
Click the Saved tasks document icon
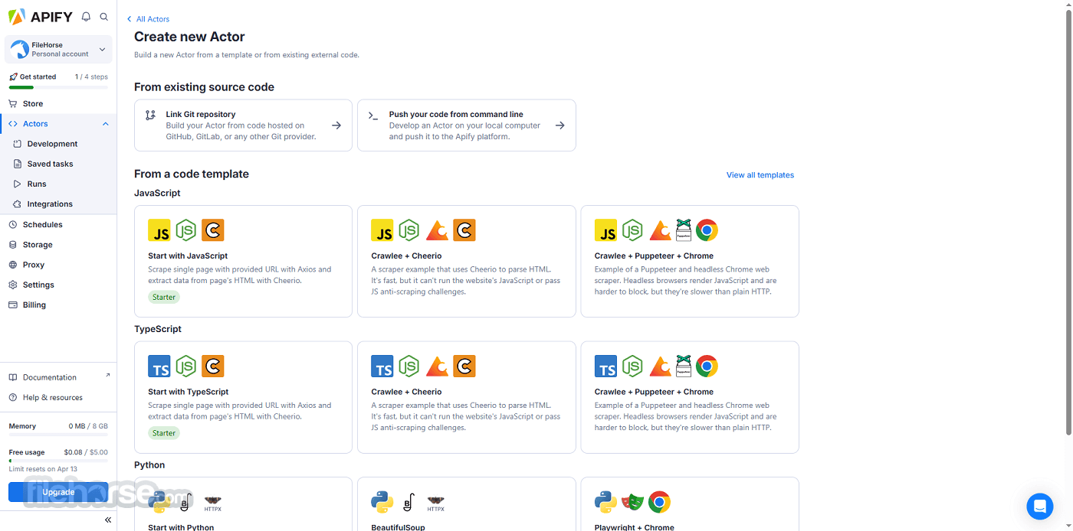(18, 164)
